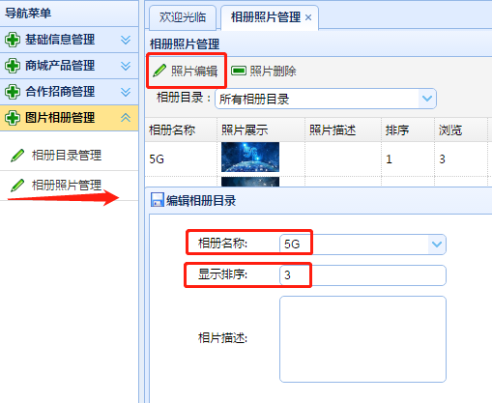Open the 相册名称 combo box arrow
Screen dimensions: 492x403
coord(437,245)
